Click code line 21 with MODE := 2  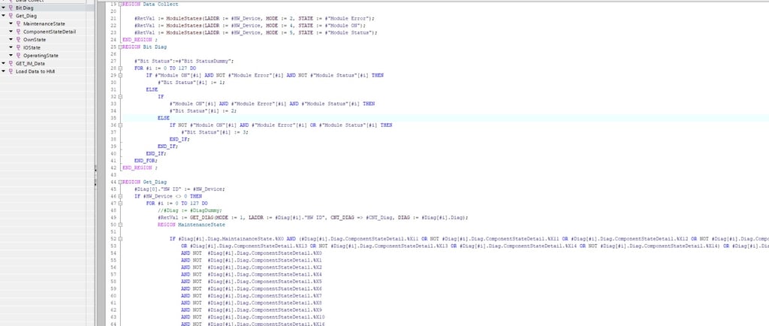pos(254,18)
